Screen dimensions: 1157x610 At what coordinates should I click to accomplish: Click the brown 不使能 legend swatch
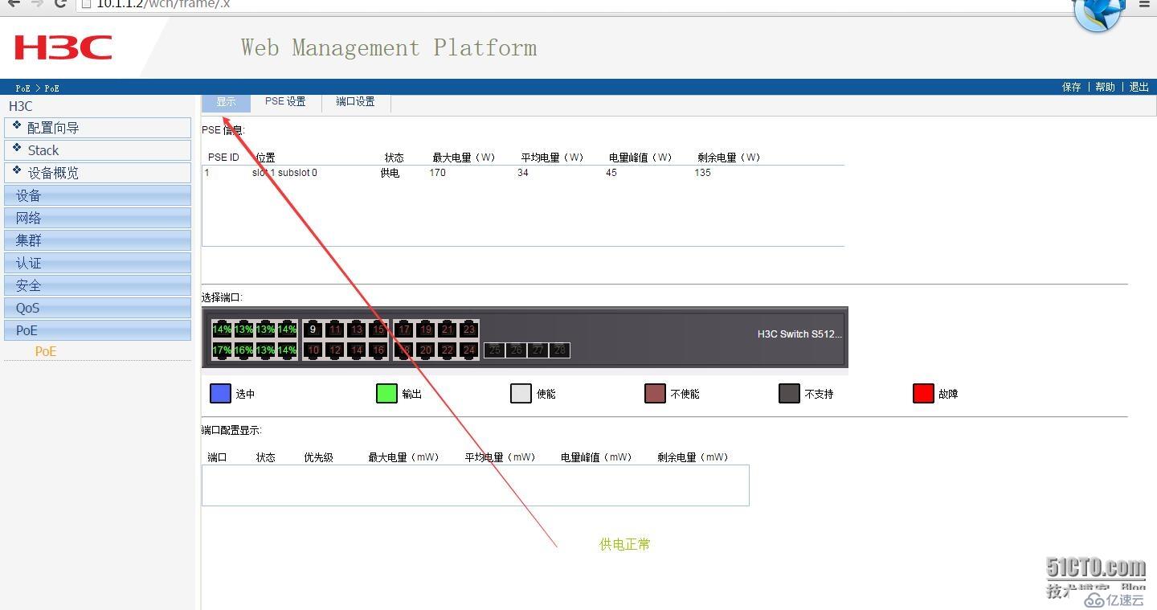655,393
